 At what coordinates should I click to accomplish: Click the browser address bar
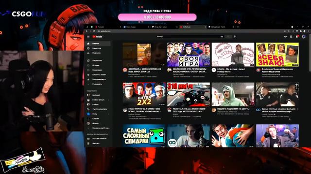point(190,31)
